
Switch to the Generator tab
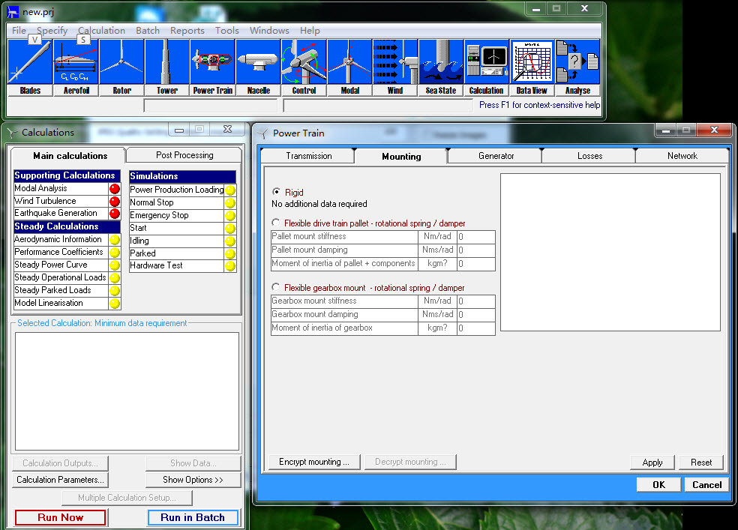coord(496,156)
